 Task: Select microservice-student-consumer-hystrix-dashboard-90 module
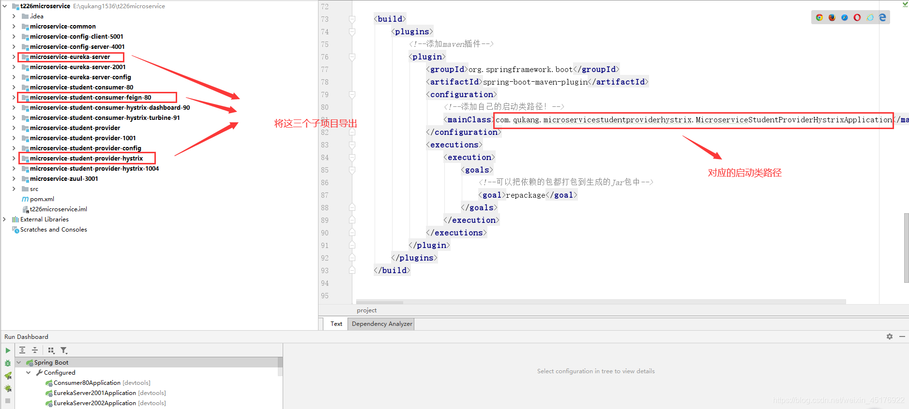coord(110,108)
